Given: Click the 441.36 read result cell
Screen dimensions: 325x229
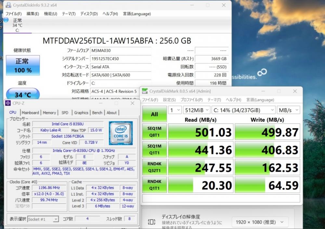Looking at the screenshot, I should coord(201,149).
